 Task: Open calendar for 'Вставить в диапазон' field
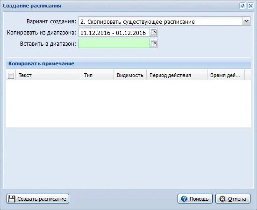pyautogui.click(x=154, y=43)
